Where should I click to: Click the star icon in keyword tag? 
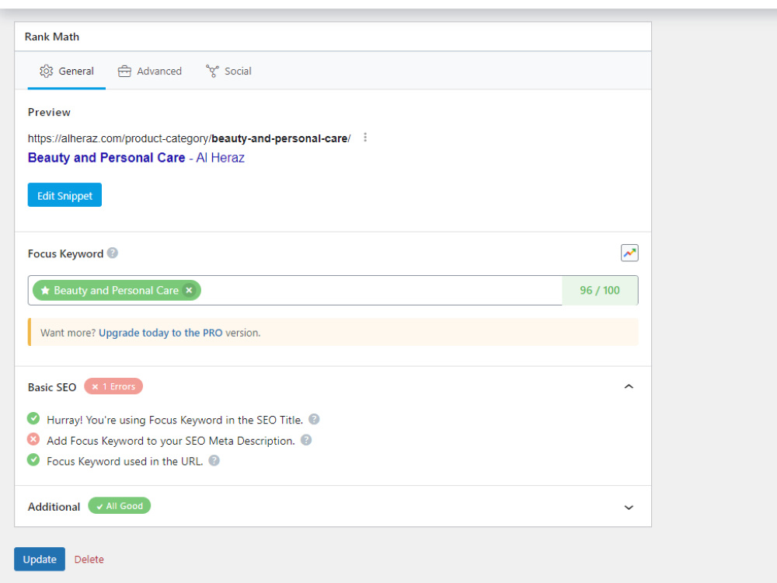(45, 291)
